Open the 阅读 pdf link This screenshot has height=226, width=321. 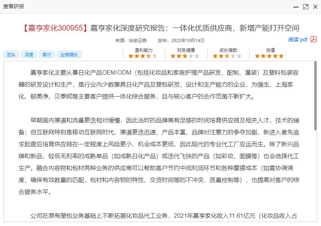(297, 40)
